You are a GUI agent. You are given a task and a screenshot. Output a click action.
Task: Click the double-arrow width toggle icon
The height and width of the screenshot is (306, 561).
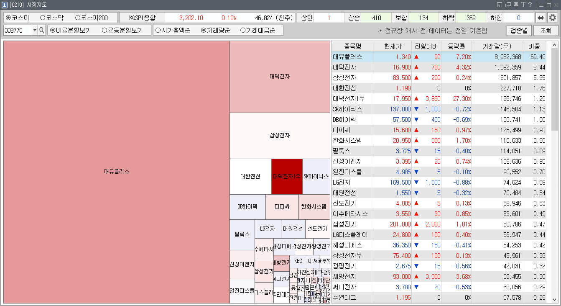click(541, 18)
